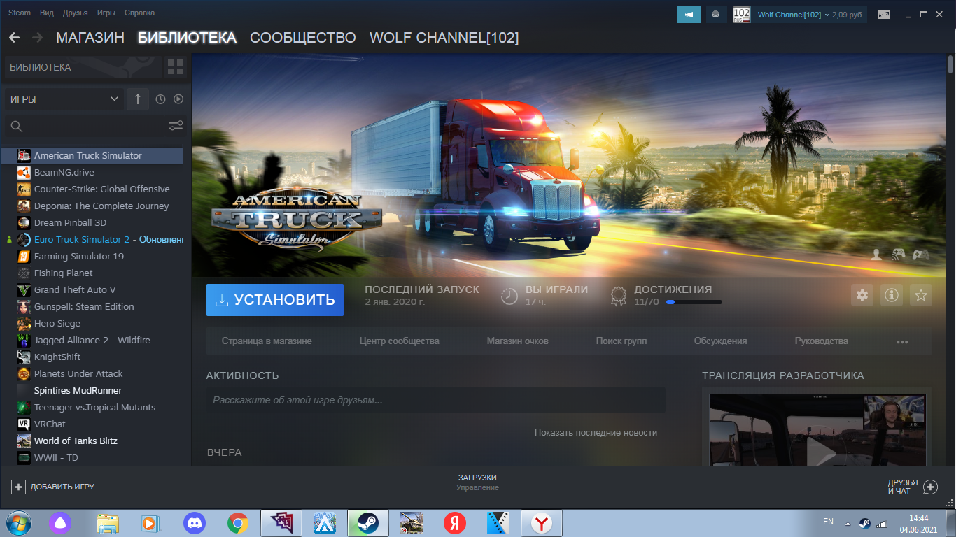Click the УСТАНОВИТЬ install button
Viewport: 956px width, 537px height.
(275, 300)
